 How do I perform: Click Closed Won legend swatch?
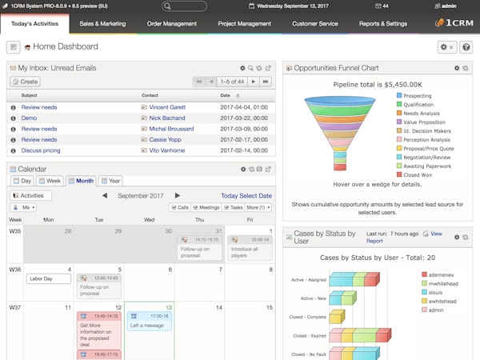pyautogui.click(x=399, y=174)
